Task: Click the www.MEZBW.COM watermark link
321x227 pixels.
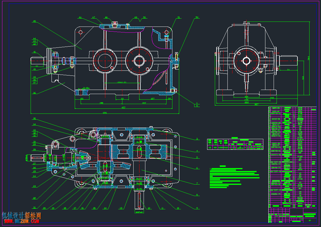Action: coord(21,221)
